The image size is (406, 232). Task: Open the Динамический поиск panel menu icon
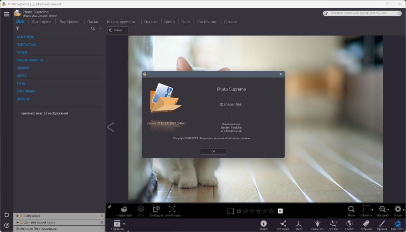102,222
